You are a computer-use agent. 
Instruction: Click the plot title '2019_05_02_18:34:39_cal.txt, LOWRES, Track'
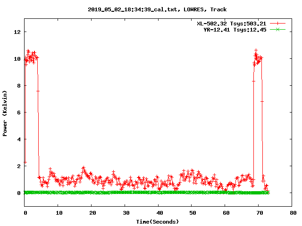point(157,9)
